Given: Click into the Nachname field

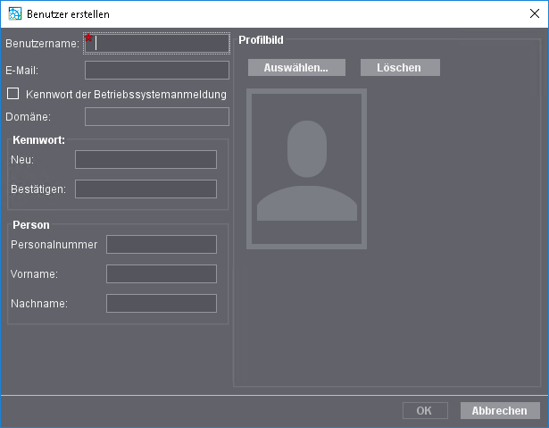Looking at the screenshot, I should click(x=161, y=304).
